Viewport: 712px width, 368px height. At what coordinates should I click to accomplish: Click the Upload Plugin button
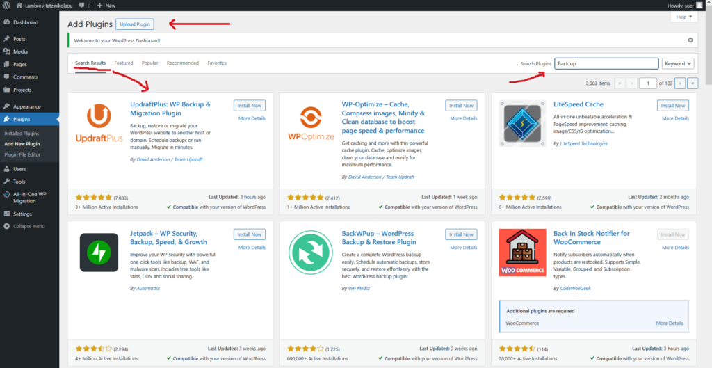tap(134, 24)
